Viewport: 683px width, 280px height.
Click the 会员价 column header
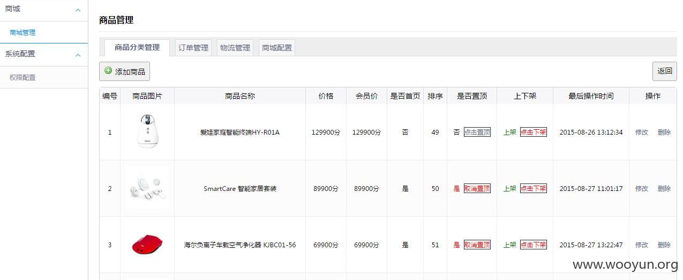coord(367,96)
